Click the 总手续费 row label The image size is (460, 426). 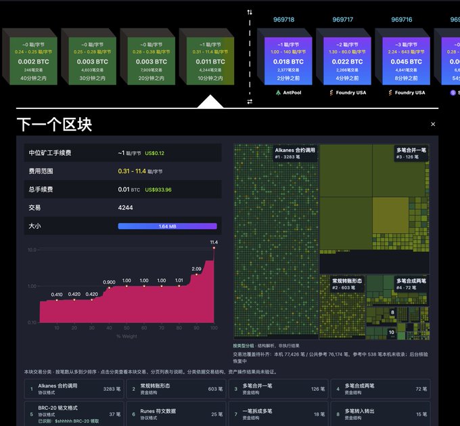pos(41,190)
